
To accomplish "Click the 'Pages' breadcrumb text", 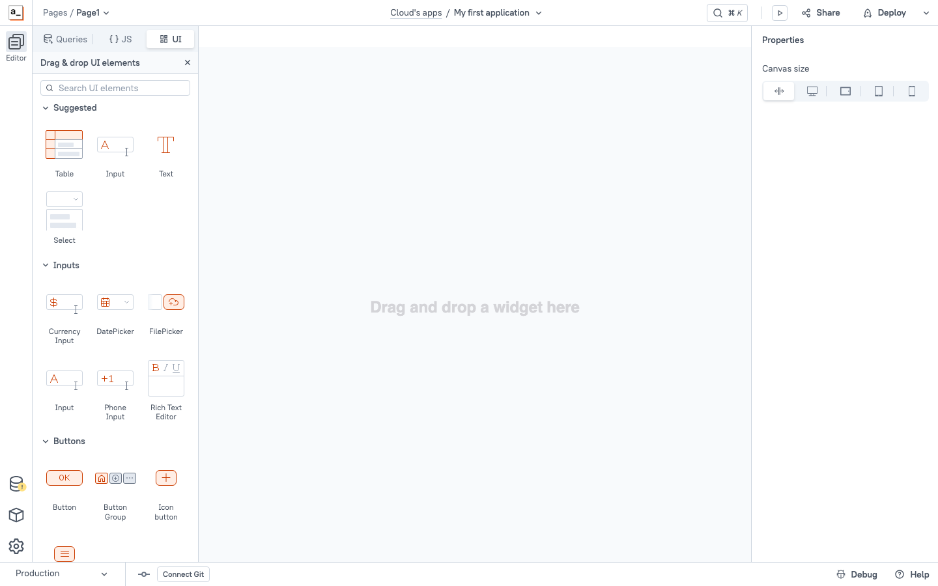I will tap(55, 13).
